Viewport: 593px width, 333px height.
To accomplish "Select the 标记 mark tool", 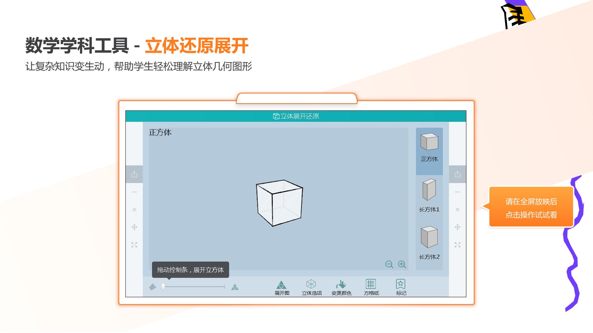I will pyautogui.click(x=401, y=287).
